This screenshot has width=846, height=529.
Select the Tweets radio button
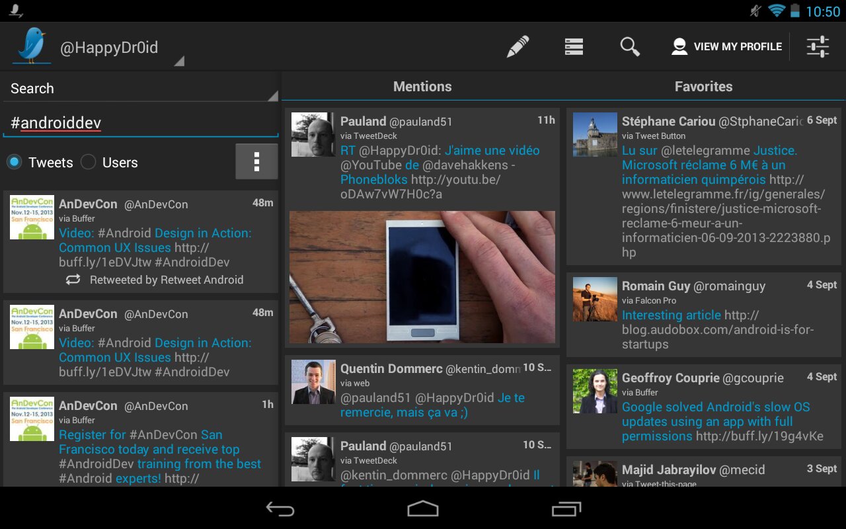[15, 162]
